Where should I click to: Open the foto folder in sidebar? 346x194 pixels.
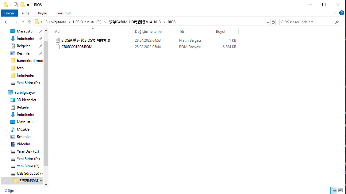click(20, 68)
